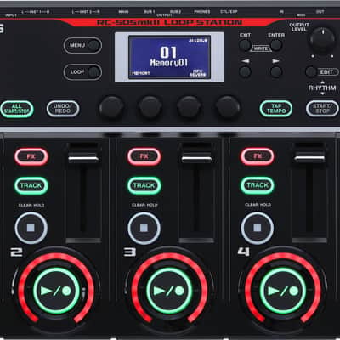The image size is (340, 340).
Task: Click the CLEAR: HOLD label on track 2
Action: (x=31, y=205)
